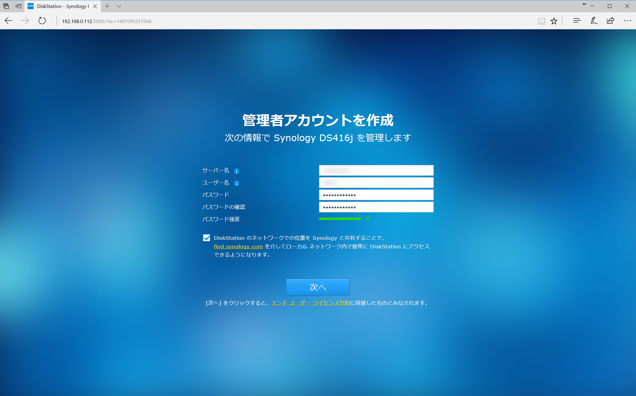This screenshot has width=636, height=396.
Task: Refresh the DiskStation page
Action: [x=42, y=21]
